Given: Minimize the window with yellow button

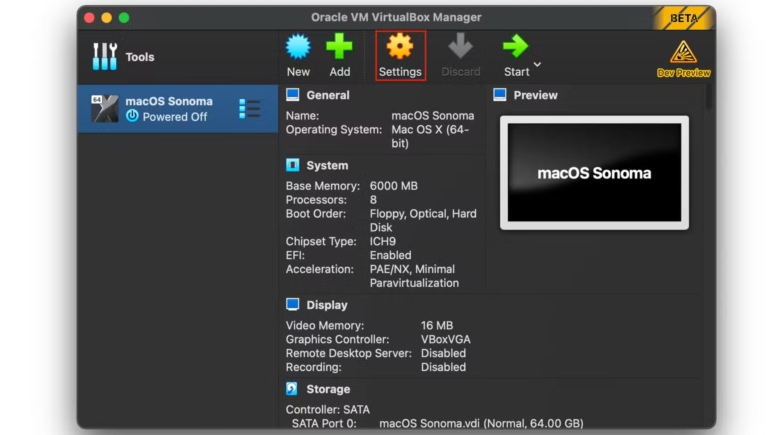Looking at the screenshot, I should pyautogui.click(x=107, y=18).
